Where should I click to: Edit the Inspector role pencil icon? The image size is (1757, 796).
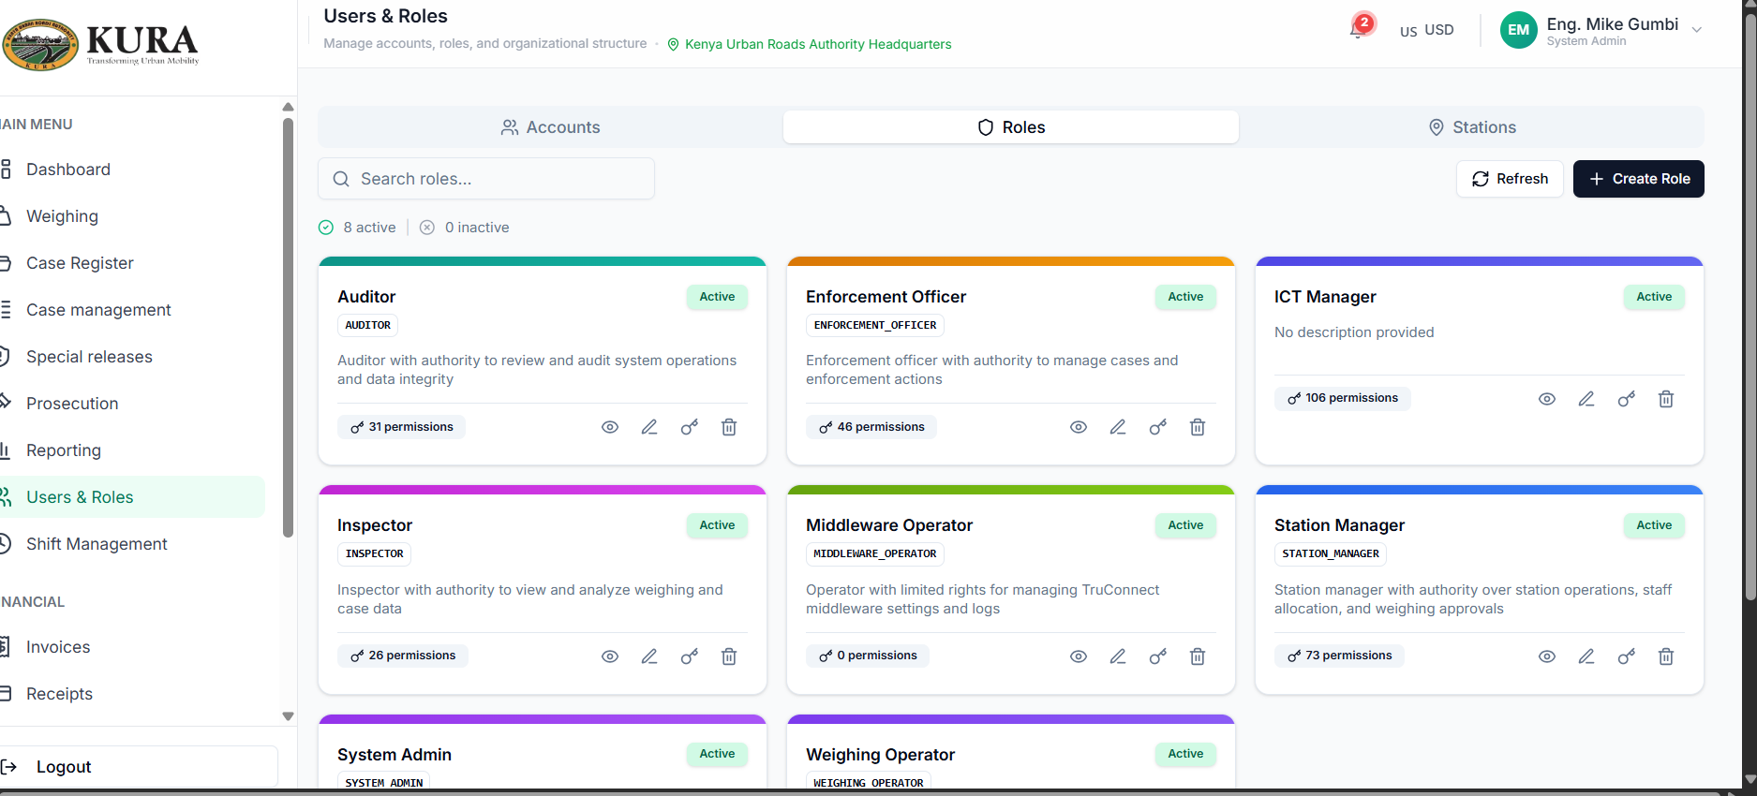pyautogui.click(x=649, y=656)
